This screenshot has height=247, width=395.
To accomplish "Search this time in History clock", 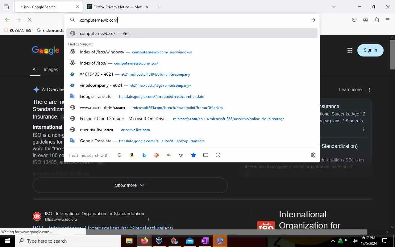I will pyautogui.click(x=218, y=155).
